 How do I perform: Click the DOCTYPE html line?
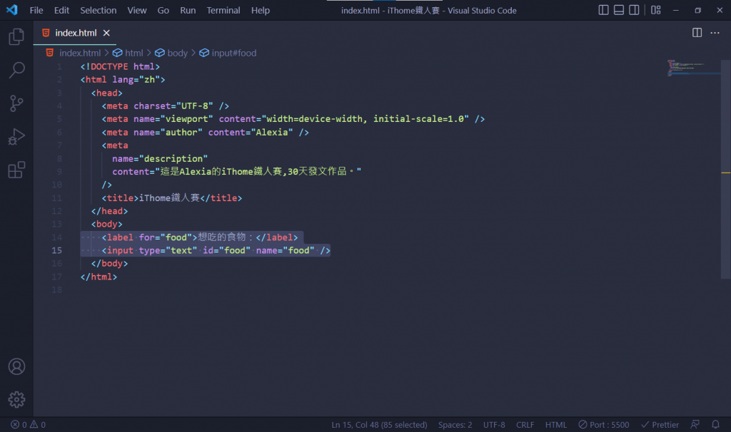[120, 66]
